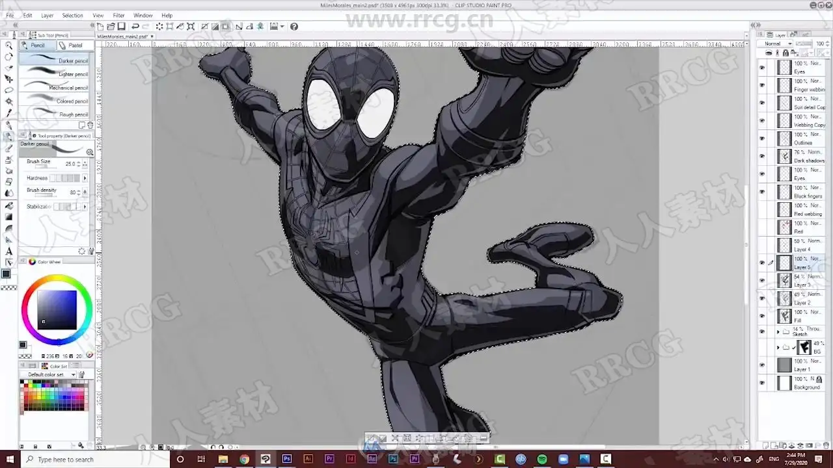This screenshot has height=468, width=833.
Task: Open sub tool detail wrench icon
Action: pyautogui.click(x=91, y=251)
